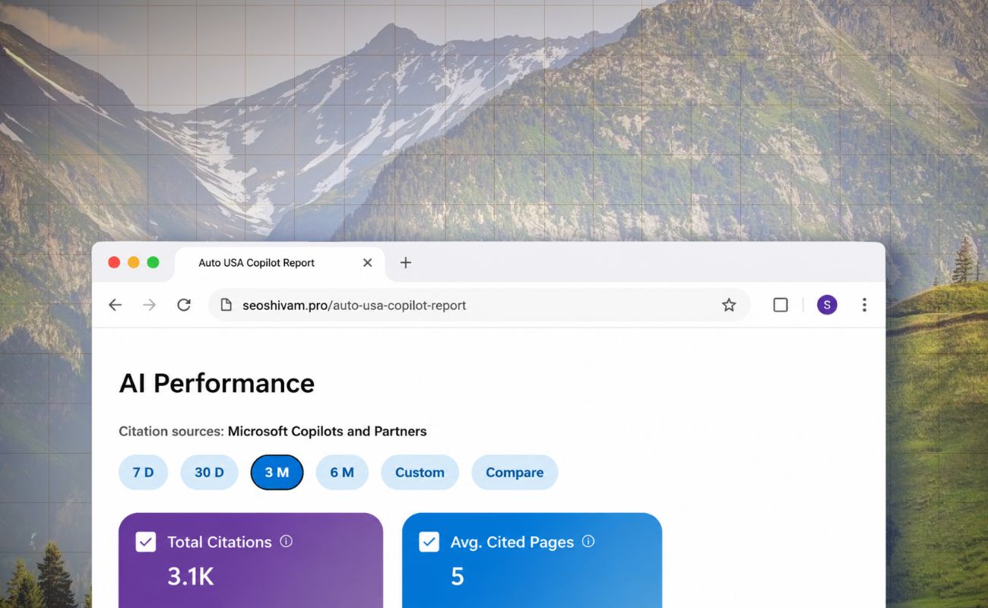988x608 pixels.
Task: Click the red close window button
Action: click(114, 262)
